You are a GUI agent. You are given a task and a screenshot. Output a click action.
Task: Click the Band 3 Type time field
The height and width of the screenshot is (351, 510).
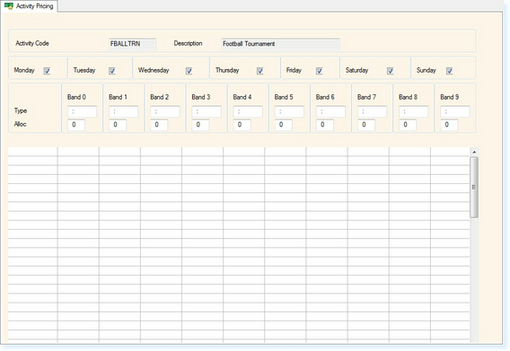[207, 111]
